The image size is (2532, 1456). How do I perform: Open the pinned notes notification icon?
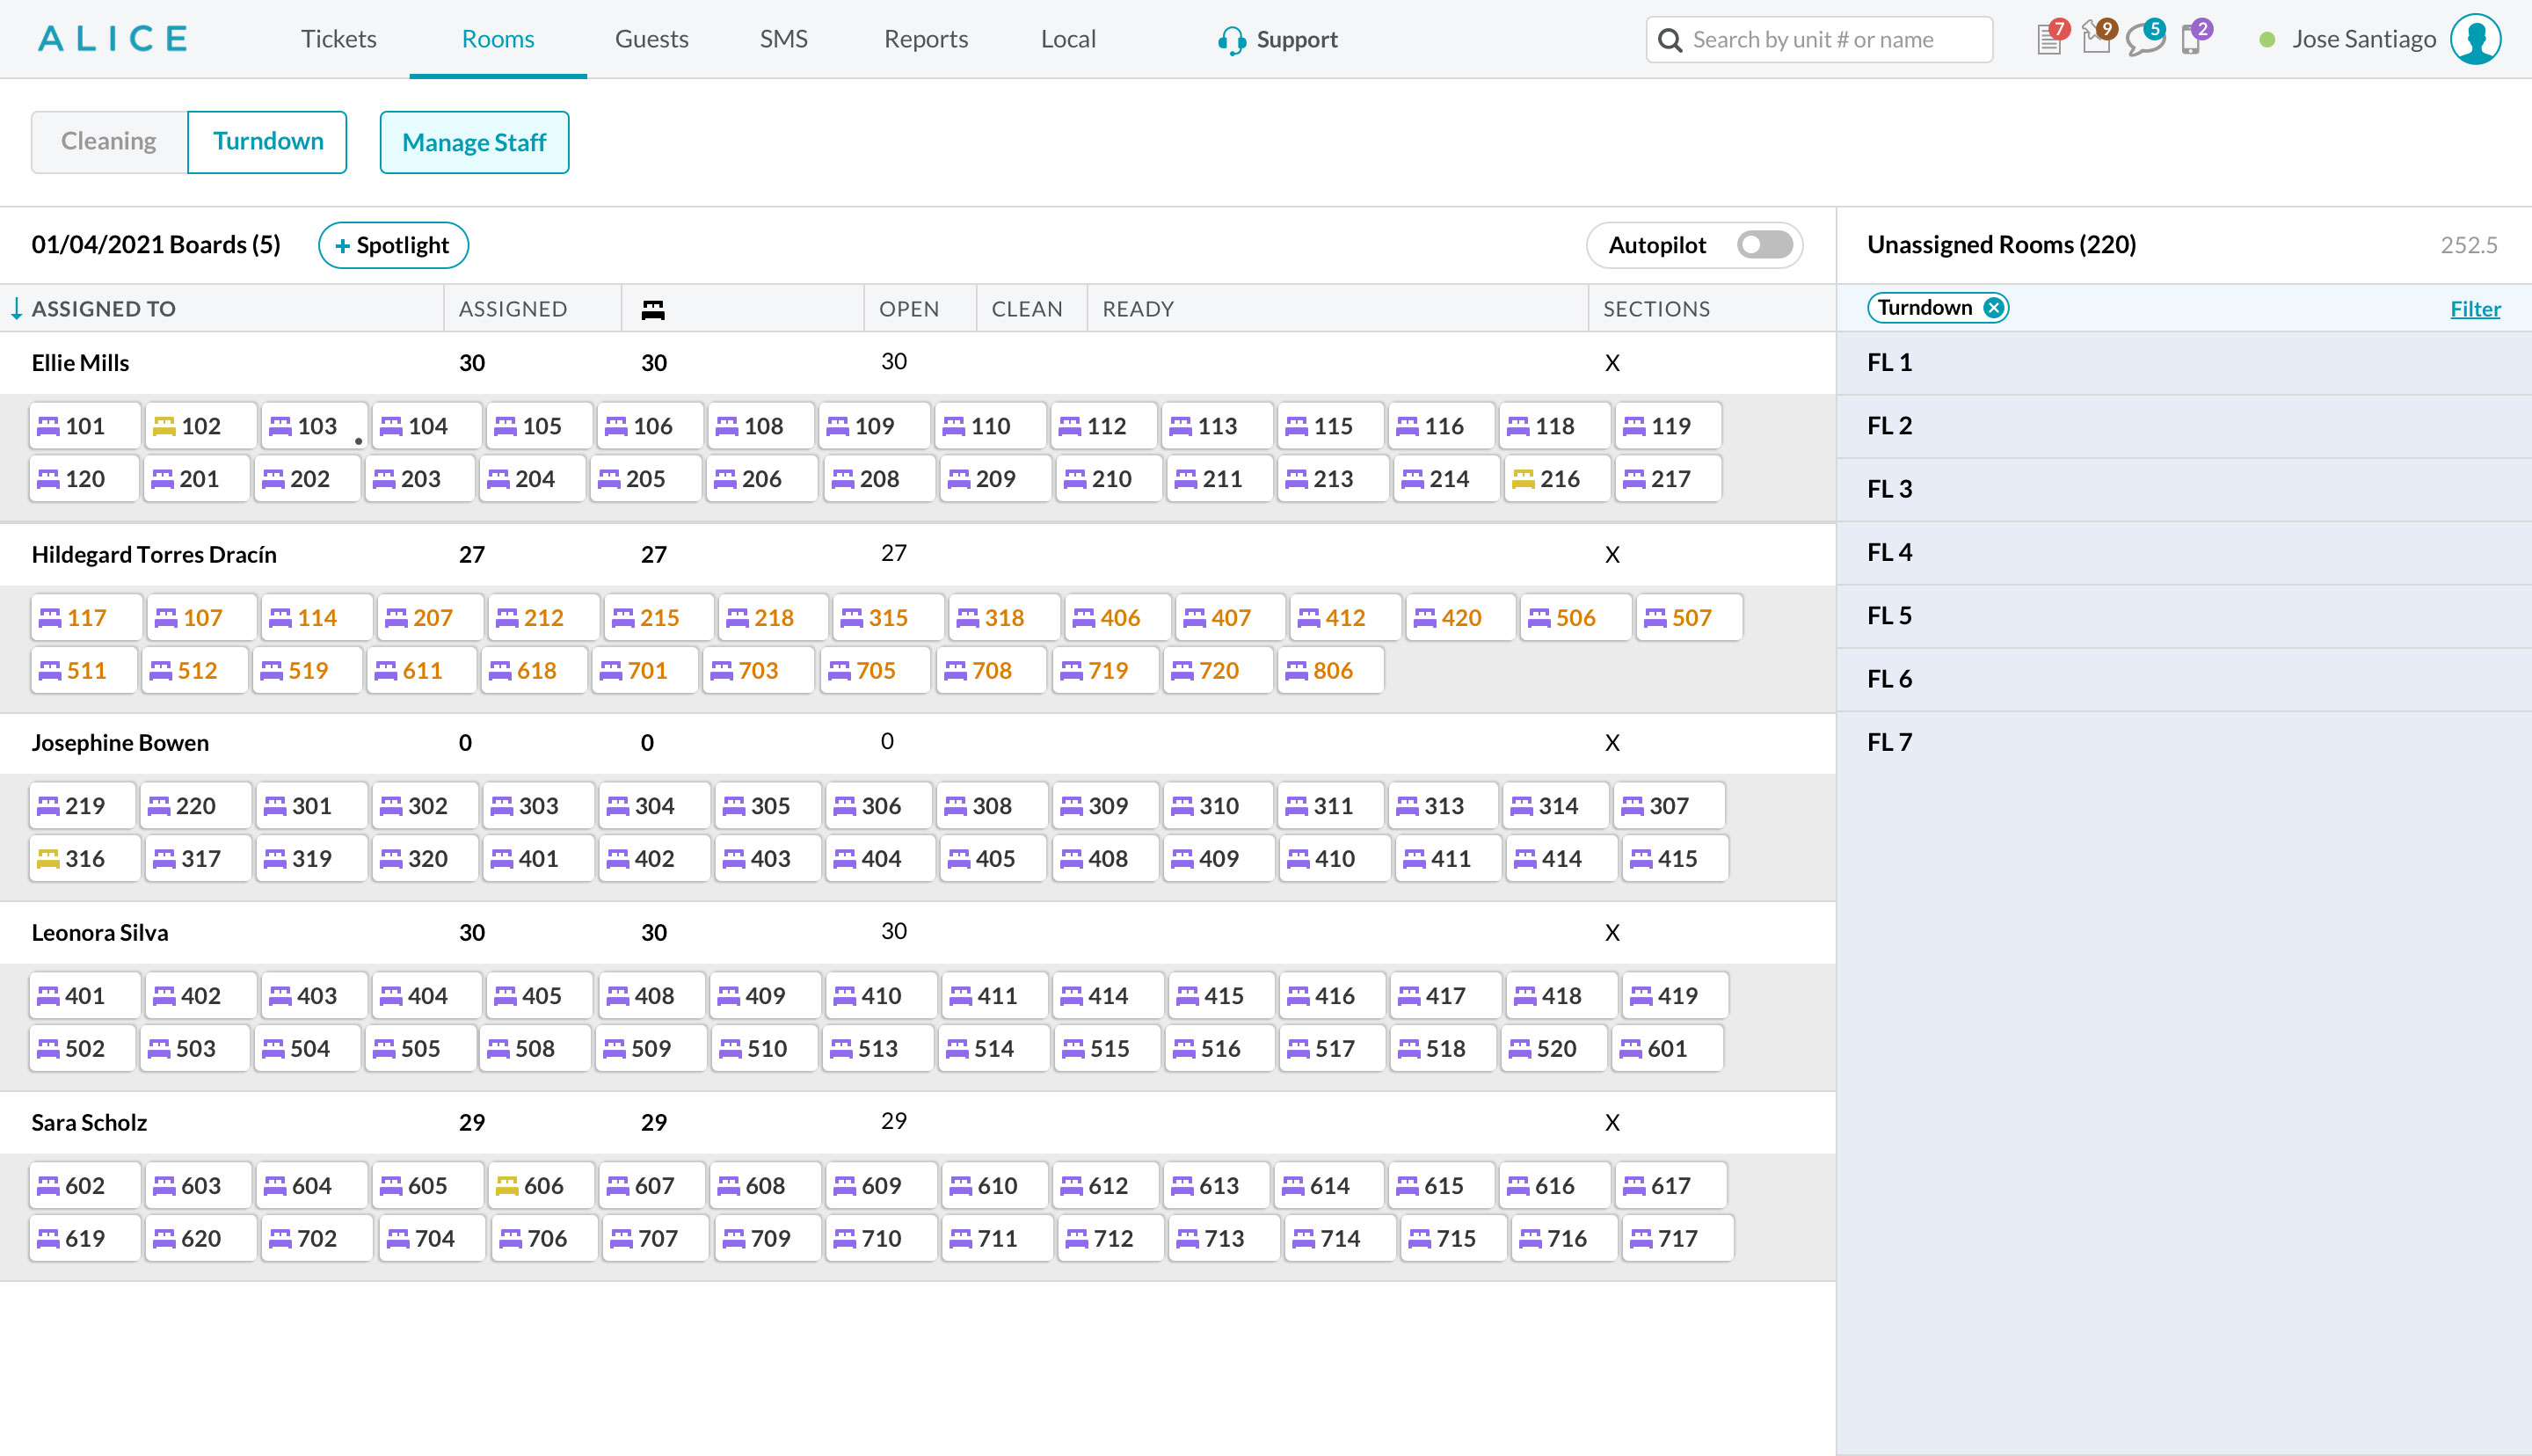2096,40
